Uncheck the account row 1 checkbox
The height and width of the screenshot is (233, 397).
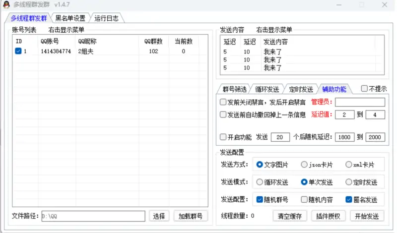[x=18, y=51]
